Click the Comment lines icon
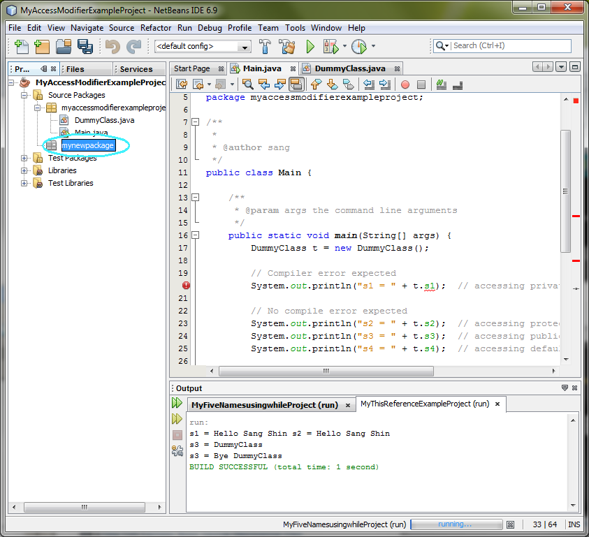The image size is (589, 537). pyautogui.click(x=442, y=84)
